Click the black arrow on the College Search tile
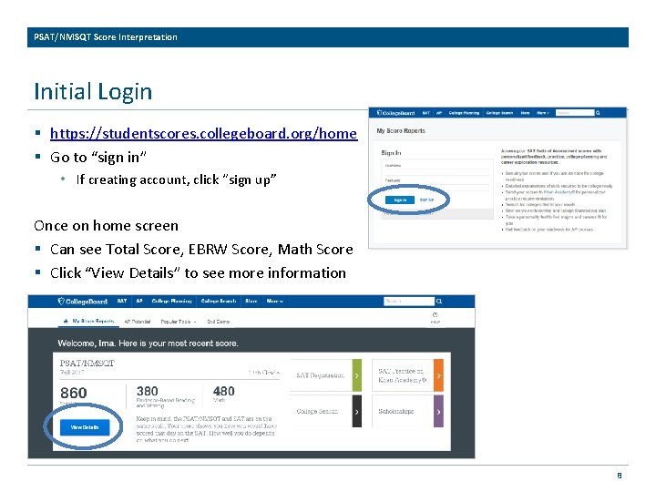The width and height of the screenshot is (656, 492). (357, 411)
